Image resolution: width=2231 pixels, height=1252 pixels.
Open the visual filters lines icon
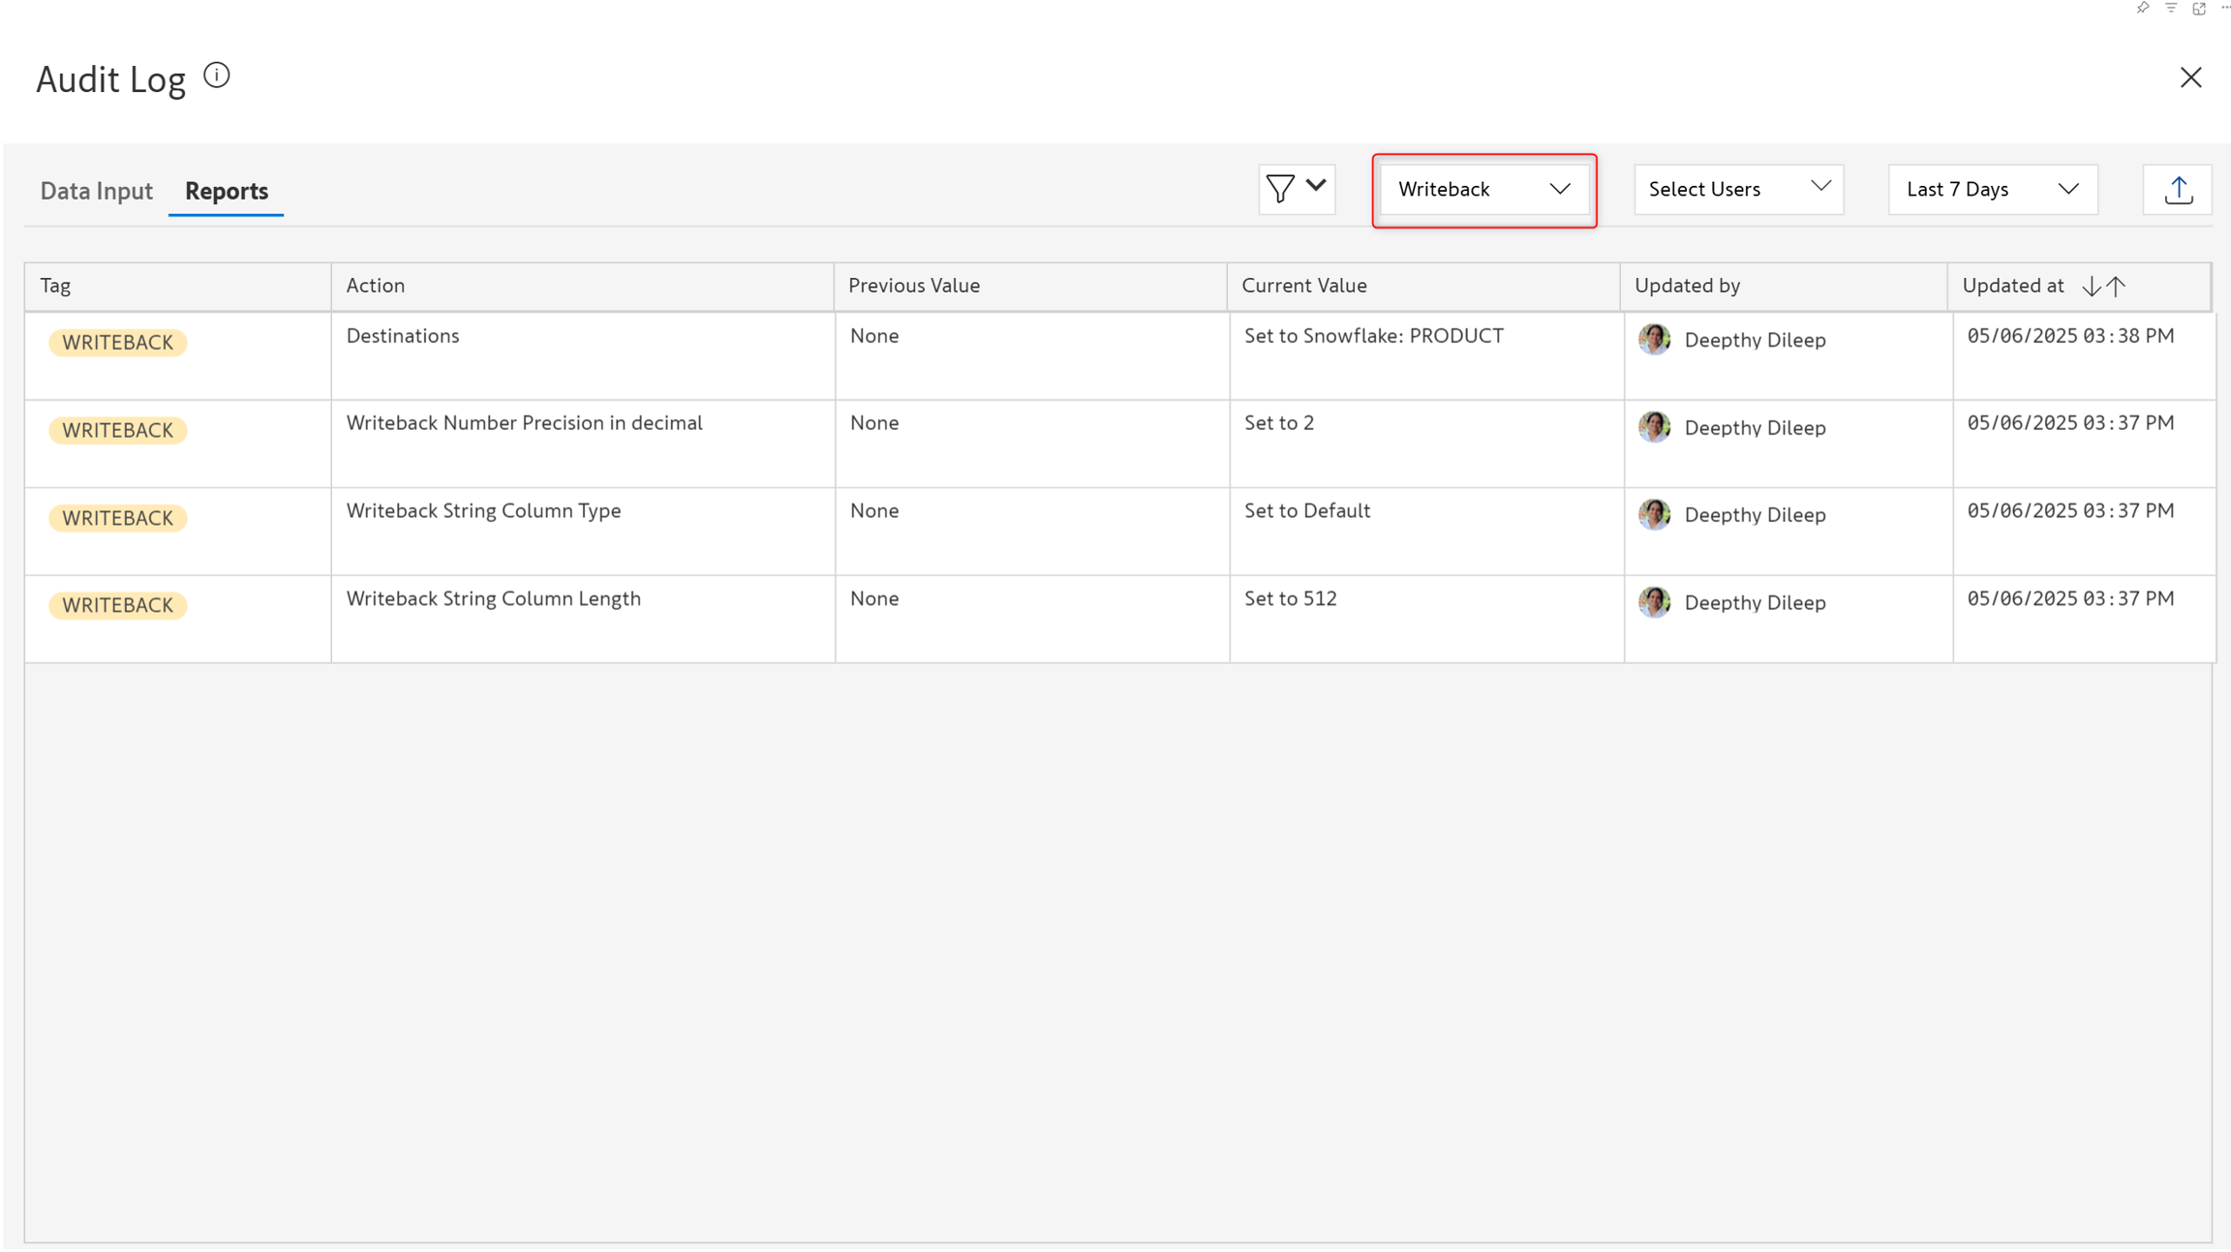click(2171, 8)
